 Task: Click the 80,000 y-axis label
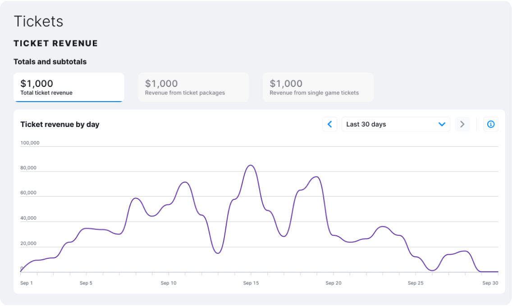coord(28,168)
